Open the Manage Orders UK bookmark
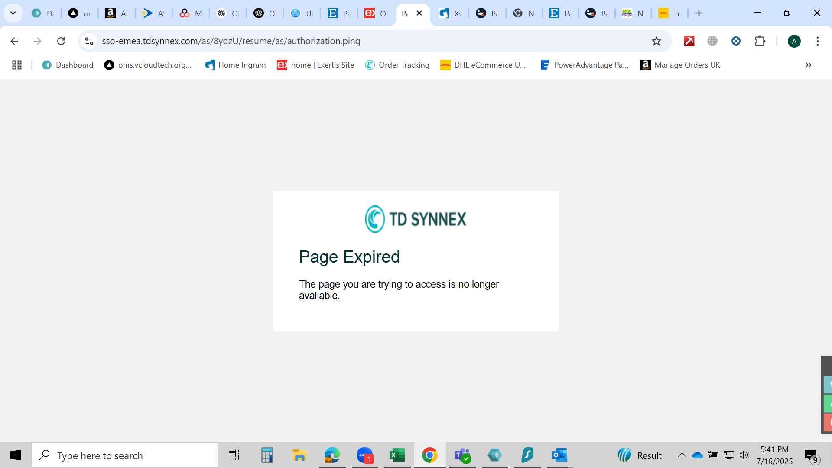Screen dimensions: 832x468 pyautogui.click(x=680, y=65)
